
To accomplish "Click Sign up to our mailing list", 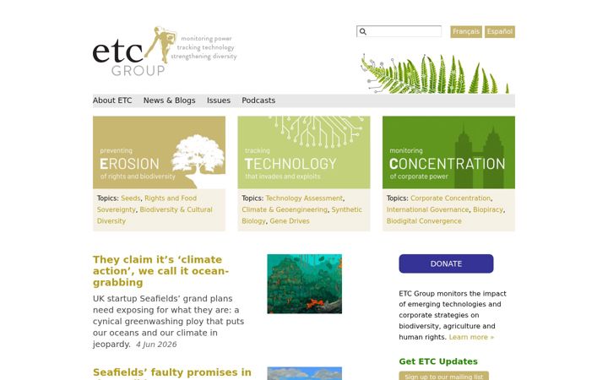I will 444,376.
